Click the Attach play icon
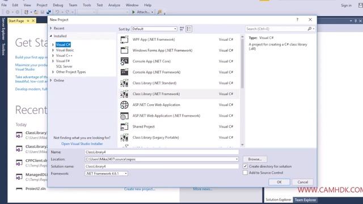 pos(133,12)
